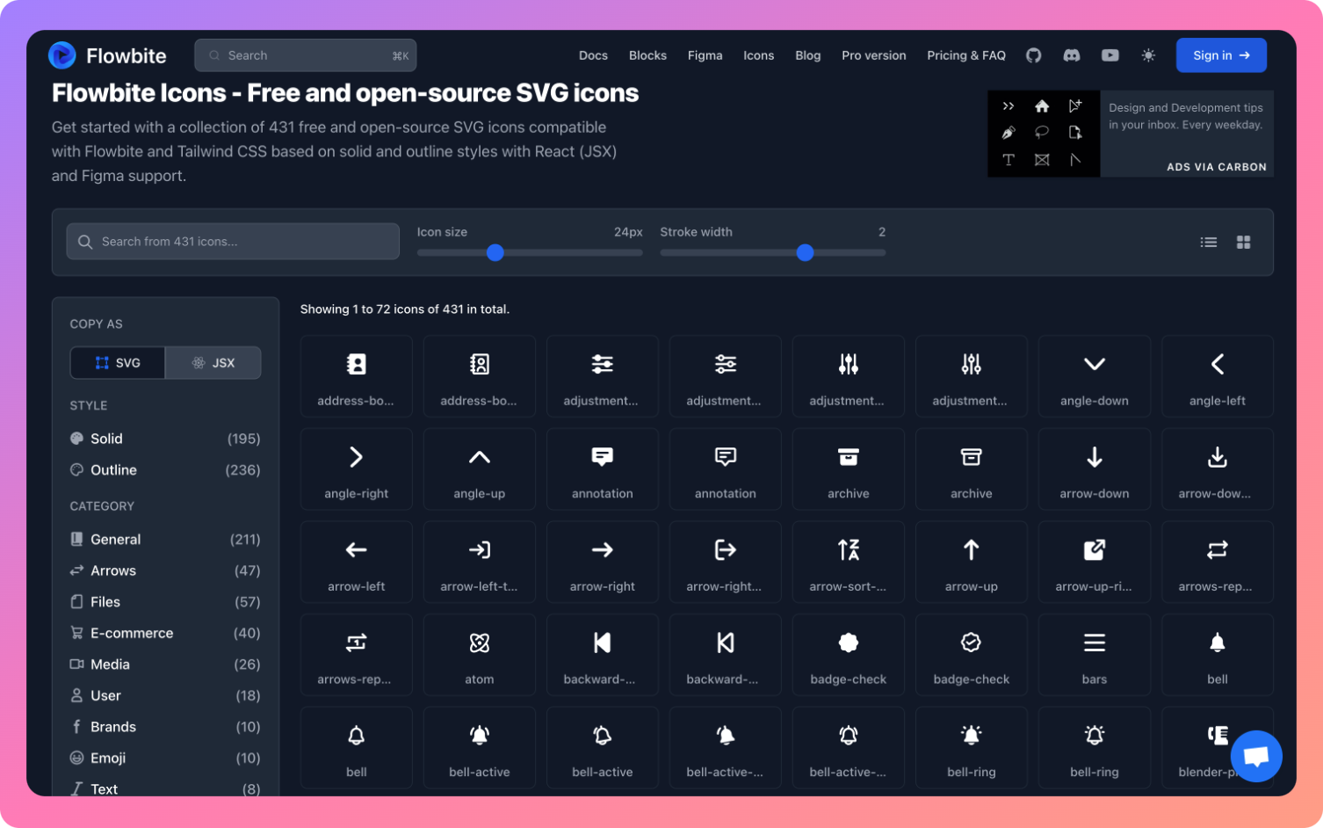Open the Blog nav item
This screenshot has height=828, width=1323.
pos(808,55)
